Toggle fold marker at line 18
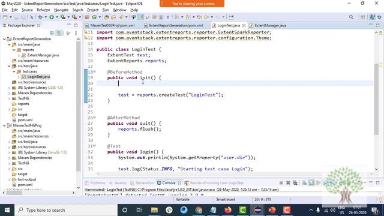This screenshot has height=216, width=384. [x=95, y=72]
